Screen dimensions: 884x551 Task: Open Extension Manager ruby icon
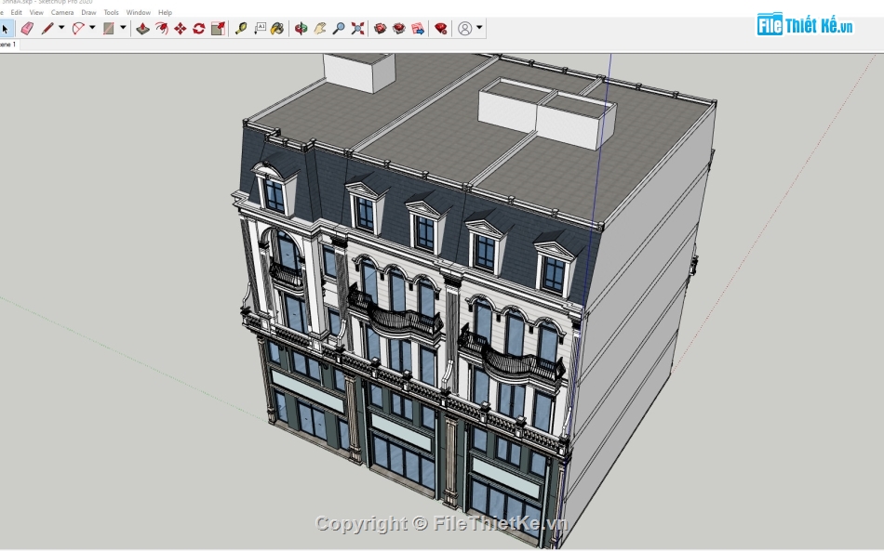(441, 28)
